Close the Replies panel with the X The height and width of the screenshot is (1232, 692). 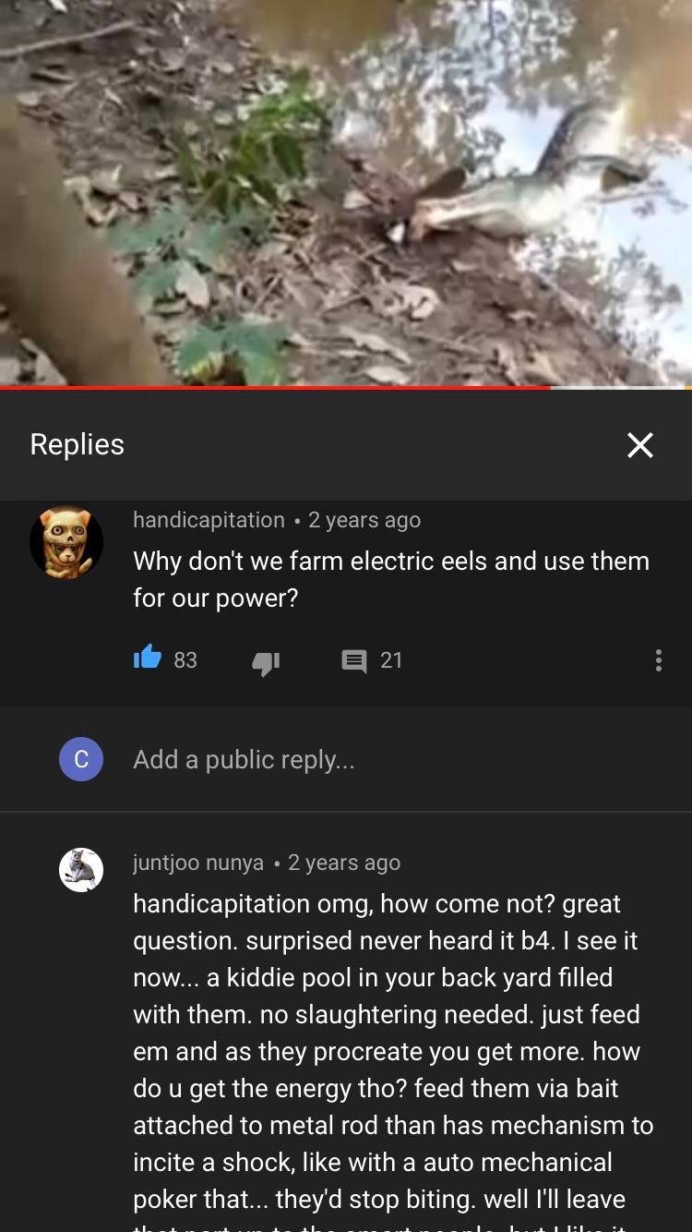point(639,445)
